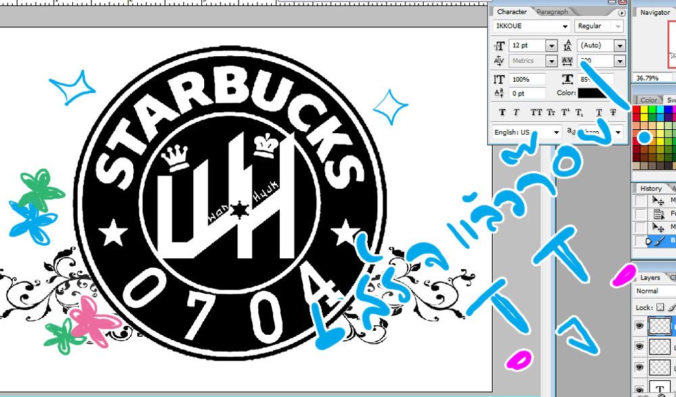Switch to the Color tab

pos(649,99)
